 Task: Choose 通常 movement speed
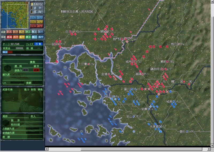tap(25, 70)
